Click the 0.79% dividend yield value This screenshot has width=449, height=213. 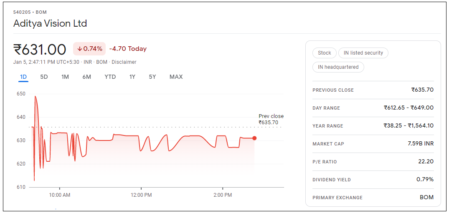point(425,180)
